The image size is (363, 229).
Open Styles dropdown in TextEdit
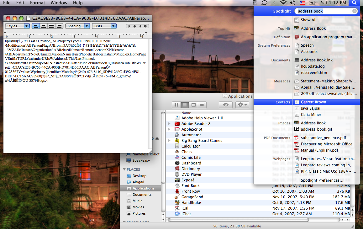coord(17,26)
